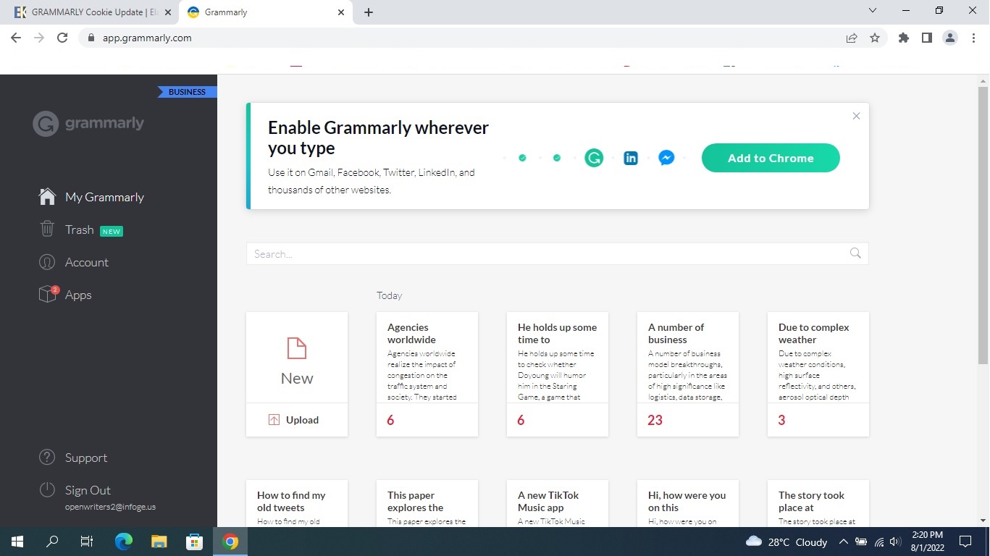Select Trash in sidebar

pyautogui.click(x=80, y=229)
